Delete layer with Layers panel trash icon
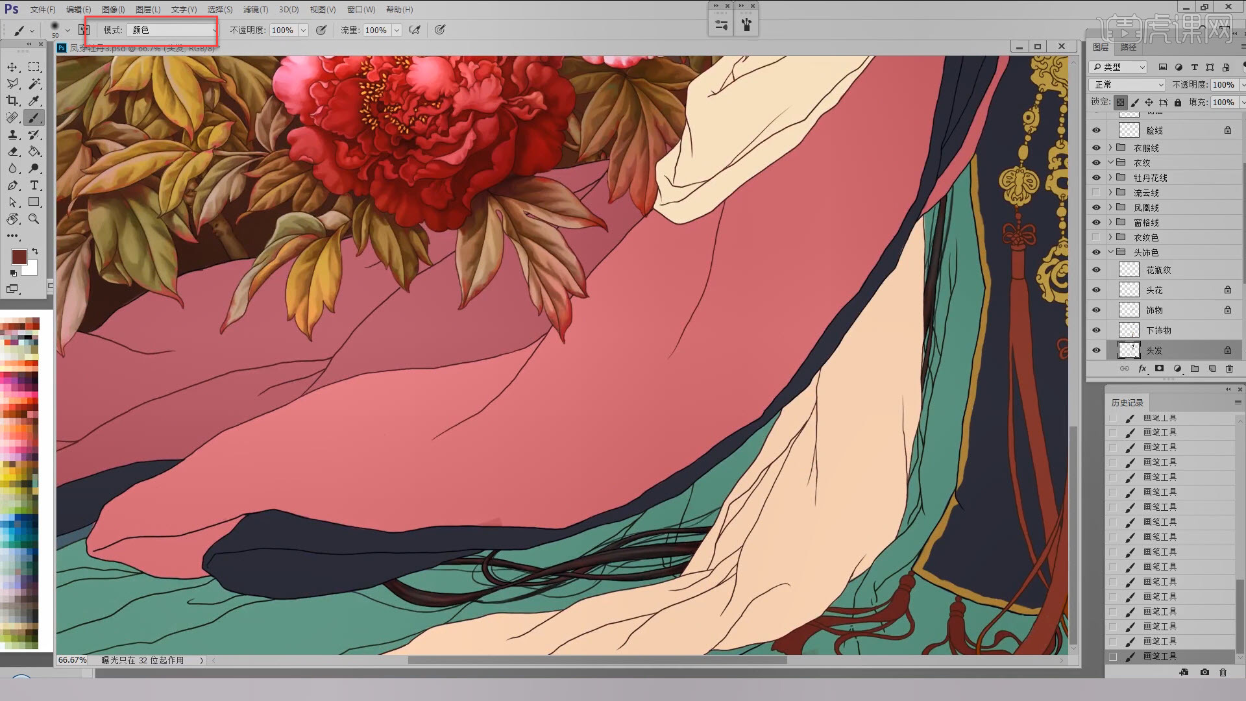This screenshot has width=1246, height=701. pos(1229,369)
